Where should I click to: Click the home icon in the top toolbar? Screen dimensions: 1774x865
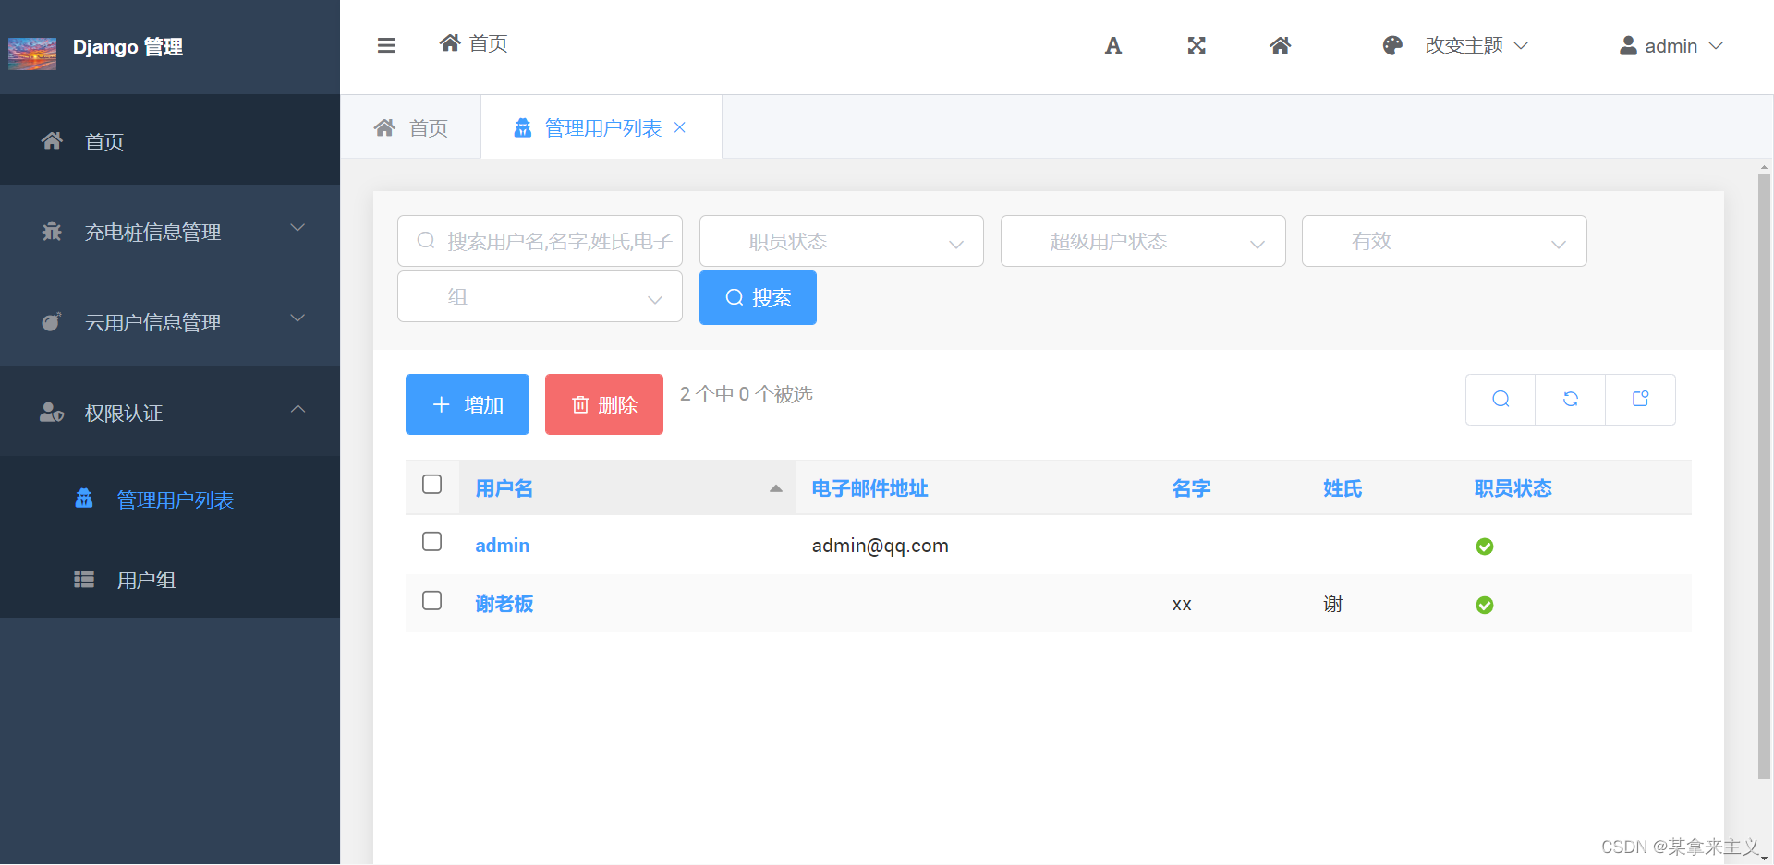[x=1280, y=44]
